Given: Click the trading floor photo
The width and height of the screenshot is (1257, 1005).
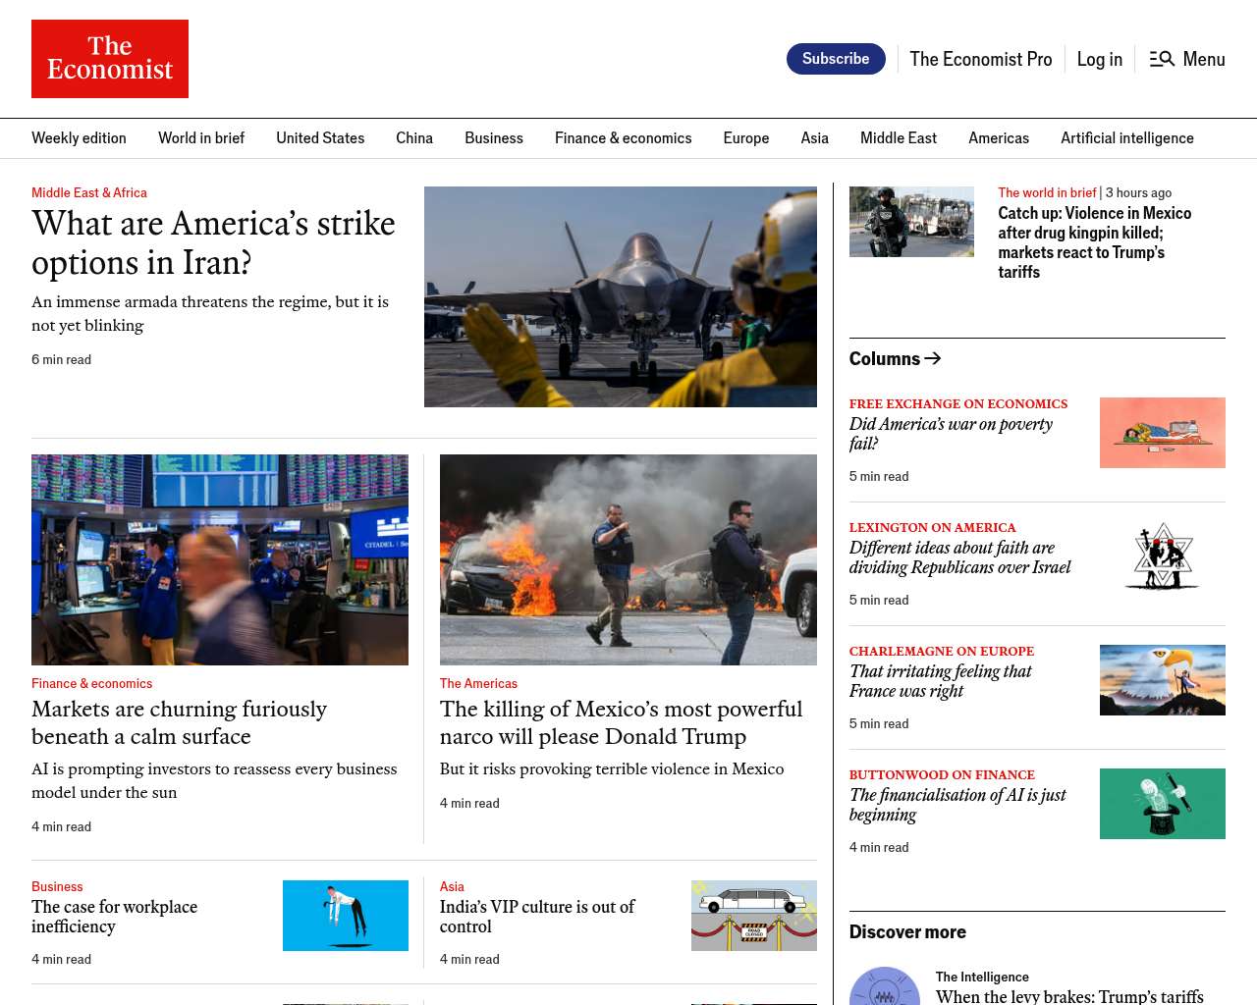Looking at the screenshot, I should click(220, 559).
